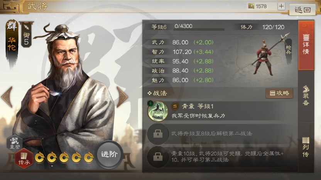Open the 重塑 reshape icon
Image resolution: width=321 pixels, height=180 pixels.
[x=15, y=142]
